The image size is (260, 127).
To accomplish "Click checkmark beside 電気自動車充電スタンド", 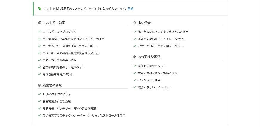I will 39,74.
